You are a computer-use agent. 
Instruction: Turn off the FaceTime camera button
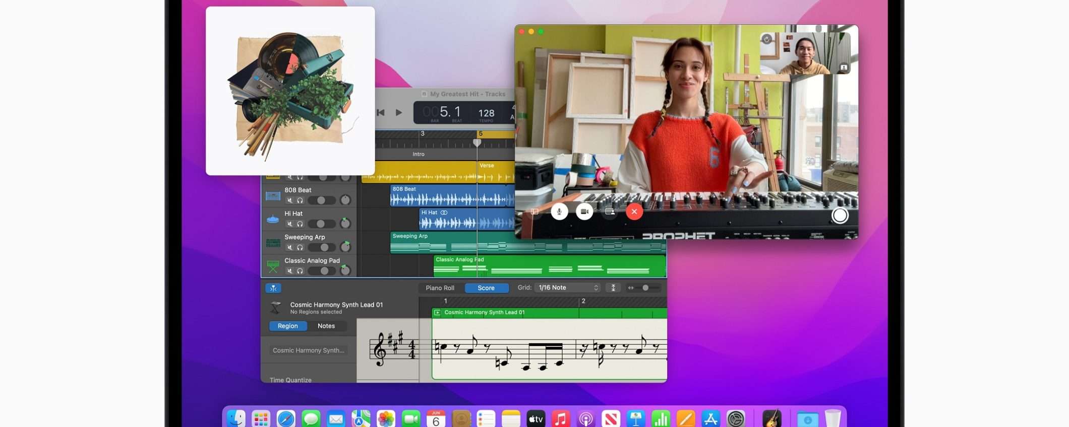pos(584,212)
